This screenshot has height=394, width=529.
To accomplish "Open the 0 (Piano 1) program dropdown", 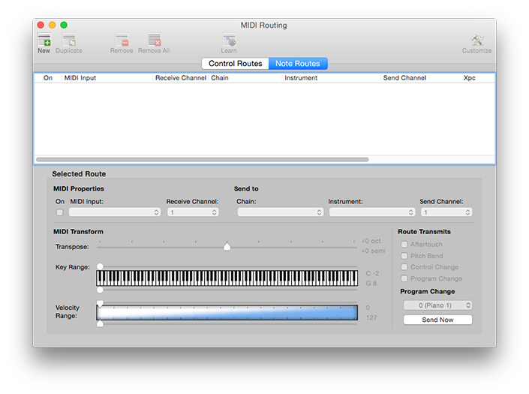I will coord(437,305).
